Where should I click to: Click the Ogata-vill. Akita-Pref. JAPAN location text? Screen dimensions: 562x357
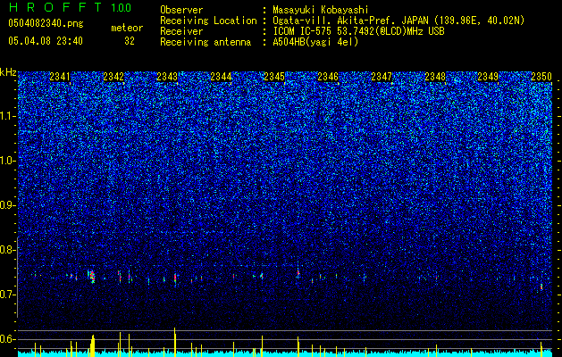click(398, 21)
